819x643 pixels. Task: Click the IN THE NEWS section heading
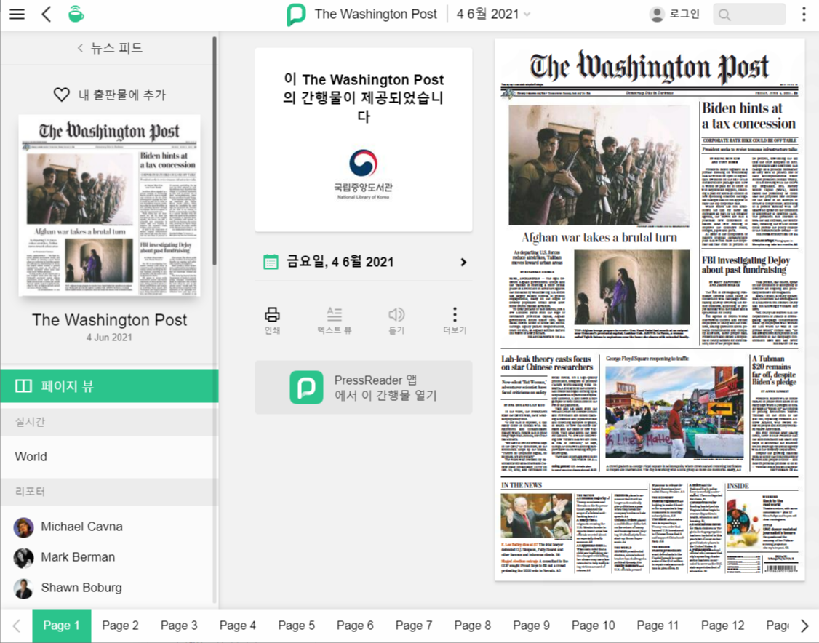point(522,485)
